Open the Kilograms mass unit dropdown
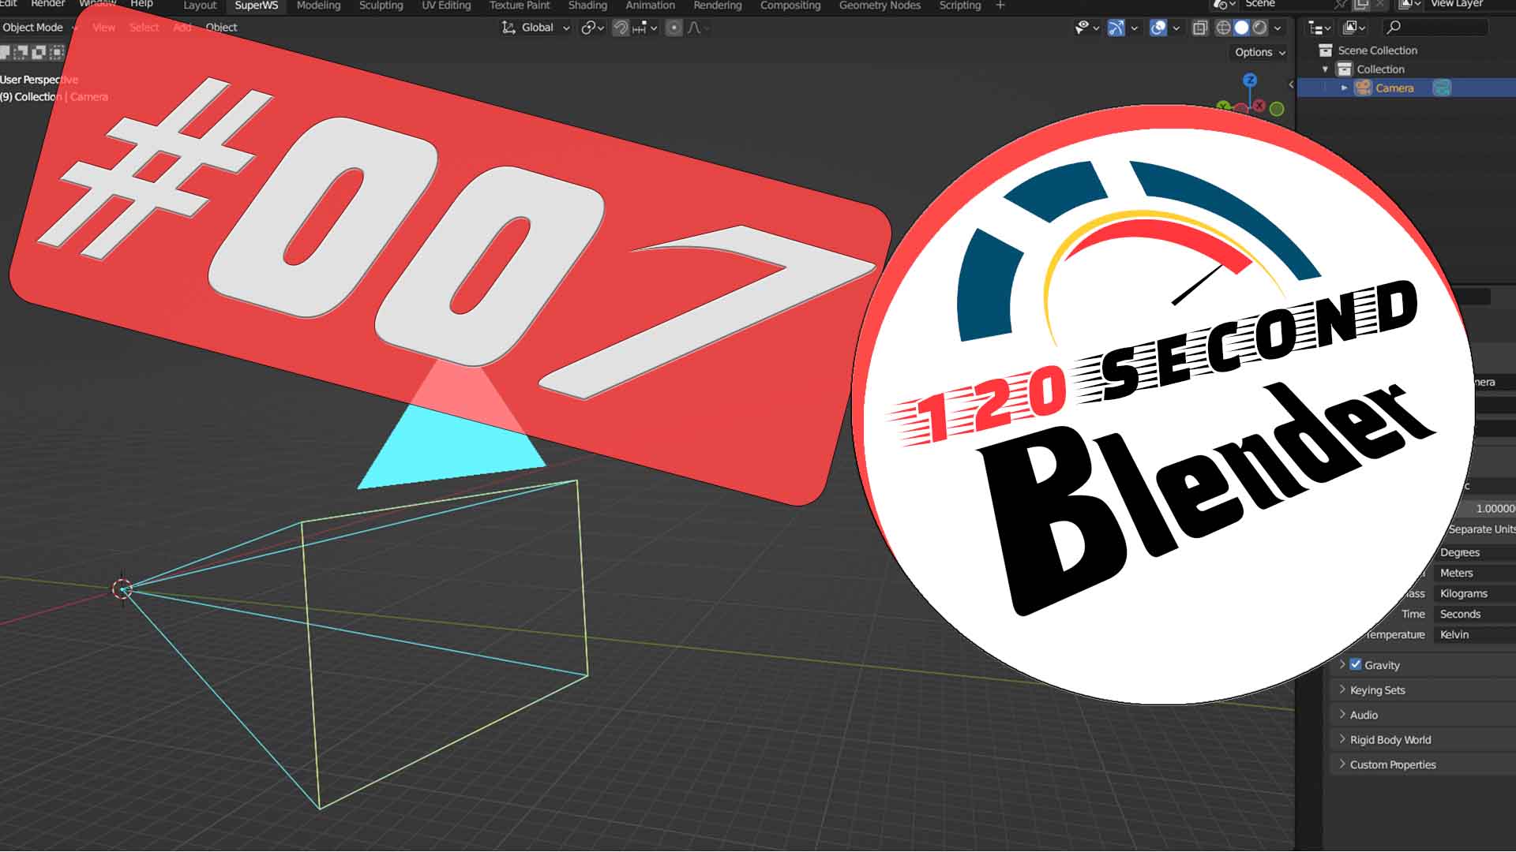 (1475, 594)
